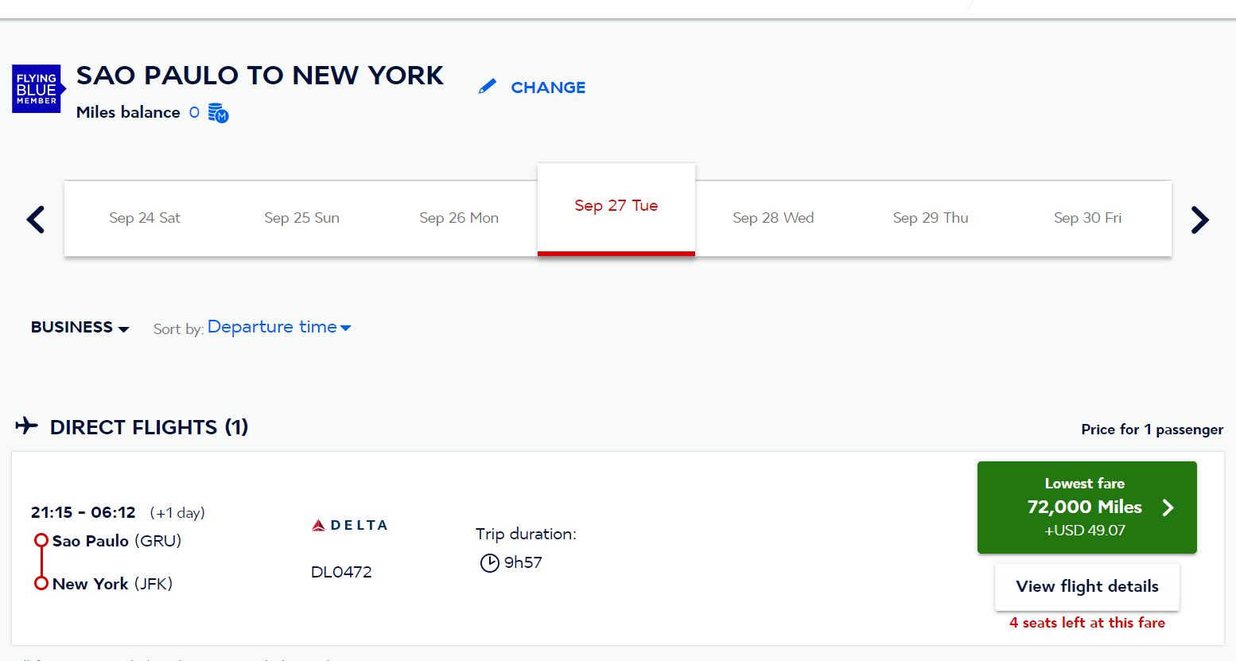Click the airplane icon beside Direct Flights
The image size is (1236, 661).
[x=26, y=426]
